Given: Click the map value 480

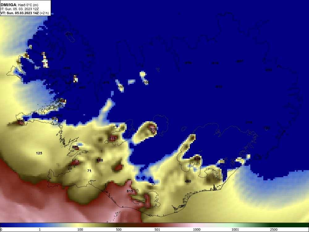Looking at the screenshot, I should 188,181.
